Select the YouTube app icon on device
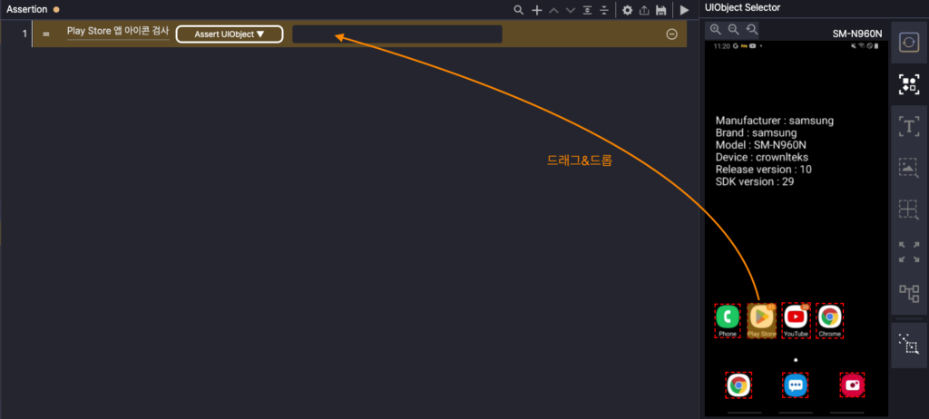 [796, 317]
